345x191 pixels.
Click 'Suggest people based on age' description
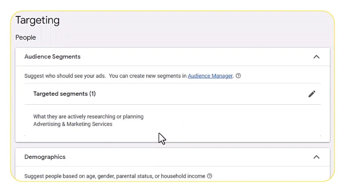(115, 176)
